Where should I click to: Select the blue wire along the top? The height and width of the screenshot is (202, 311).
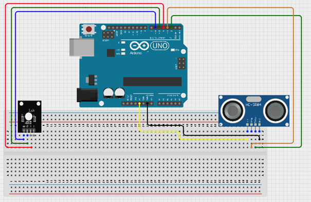coord(85,12)
